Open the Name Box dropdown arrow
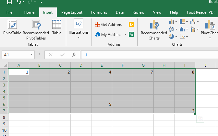Viewport: 218px width, 136px height. pyautogui.click(x=31, y=54)
